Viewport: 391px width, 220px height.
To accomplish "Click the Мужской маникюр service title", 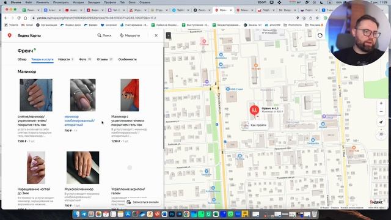I will 79,189.
